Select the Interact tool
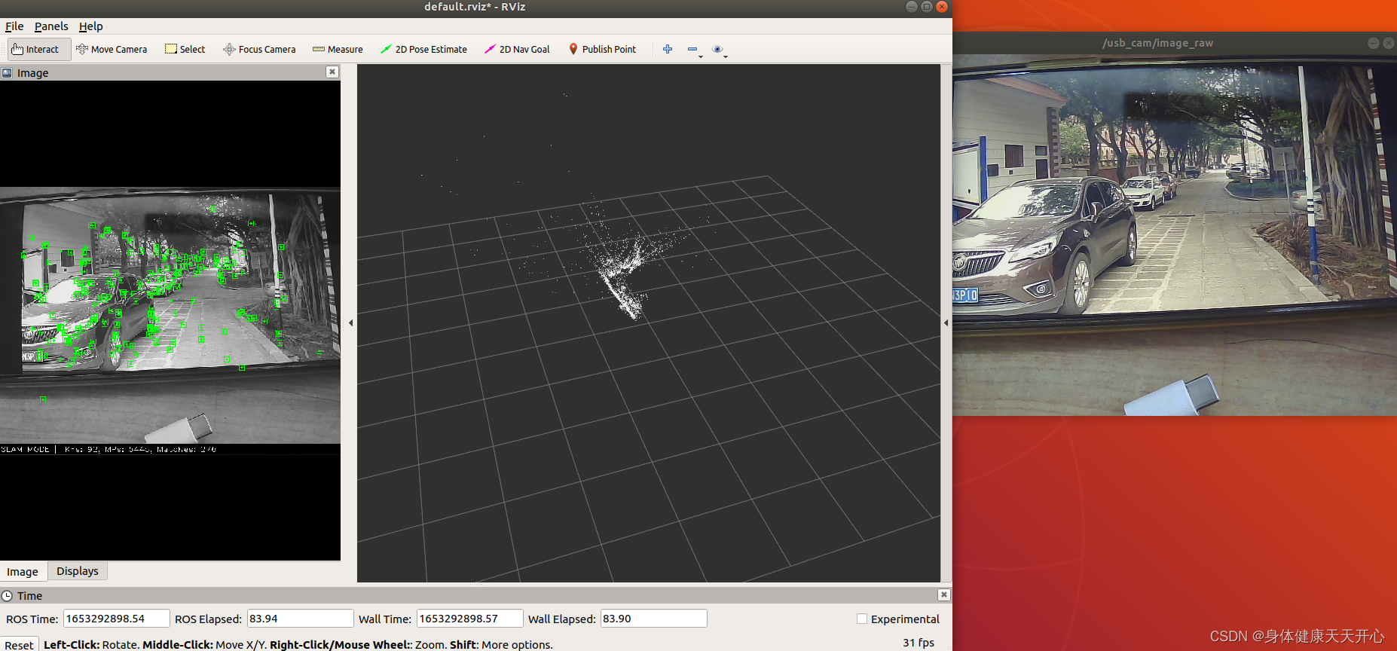Screen dimensions: 1397x651 coord(39,50)
